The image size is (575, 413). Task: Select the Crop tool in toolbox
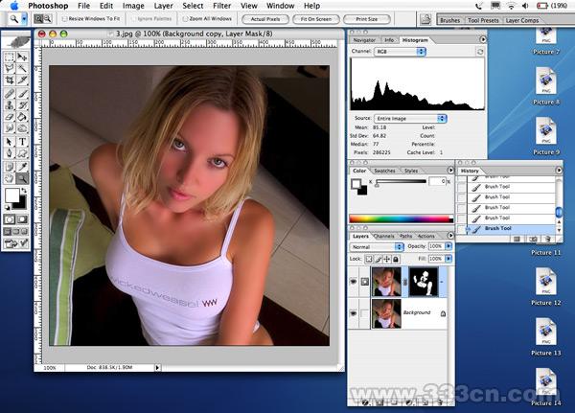pyautogui.click(x=9, y=81)
